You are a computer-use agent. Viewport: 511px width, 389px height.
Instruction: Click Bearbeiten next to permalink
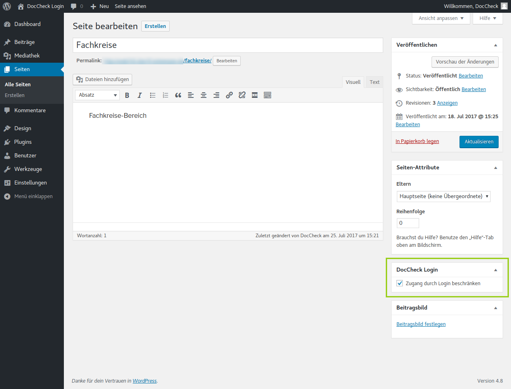click(x=227, y=61)
